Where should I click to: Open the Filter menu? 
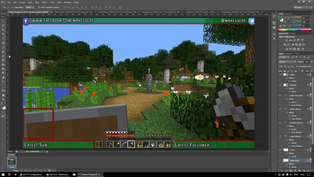[52, 2]
